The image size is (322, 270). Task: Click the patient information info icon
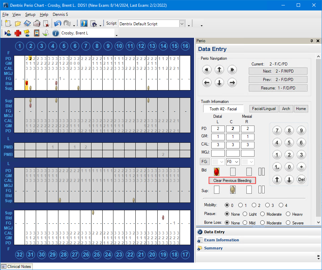pos(56,33)
